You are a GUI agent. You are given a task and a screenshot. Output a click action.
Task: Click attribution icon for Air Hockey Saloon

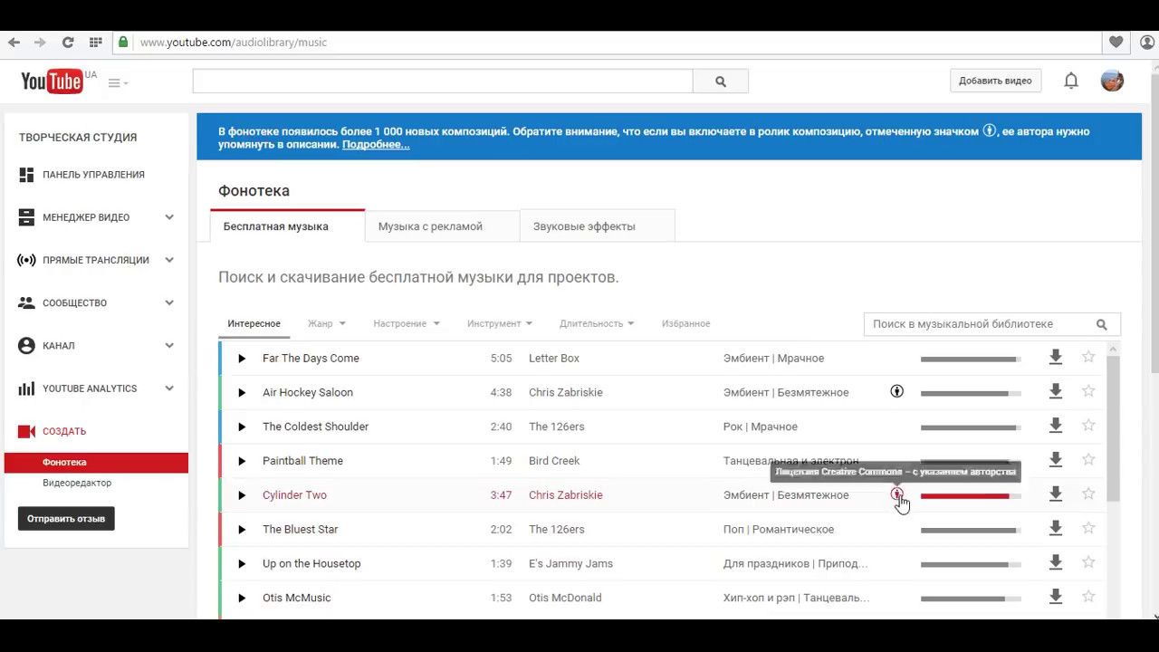tap(896, 392)
